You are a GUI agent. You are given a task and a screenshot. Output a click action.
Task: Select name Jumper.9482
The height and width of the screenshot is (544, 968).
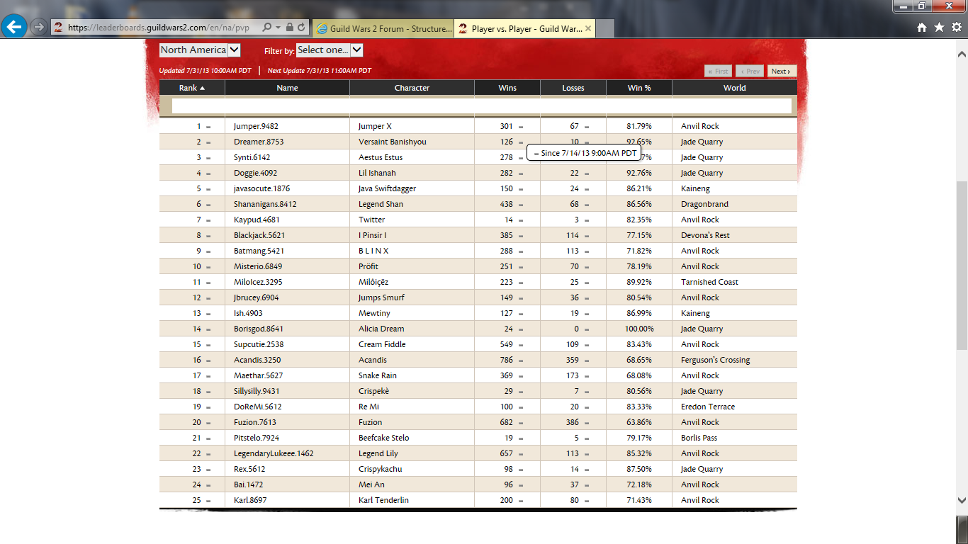[256, 126]
